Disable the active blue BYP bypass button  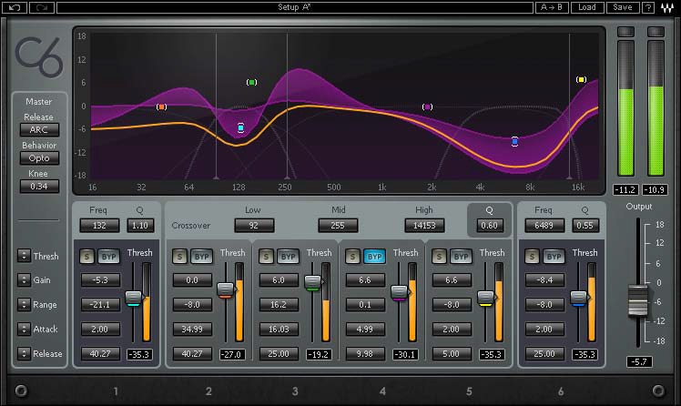[x=375, y=257]
